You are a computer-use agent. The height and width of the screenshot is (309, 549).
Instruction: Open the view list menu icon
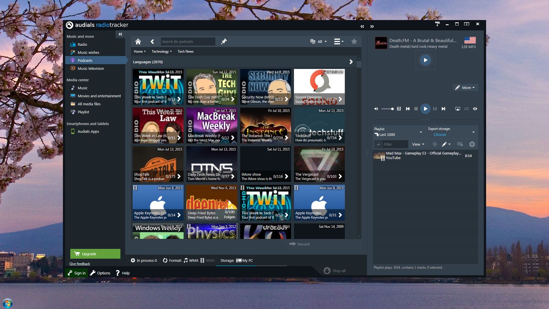click(x=339, y=41)
